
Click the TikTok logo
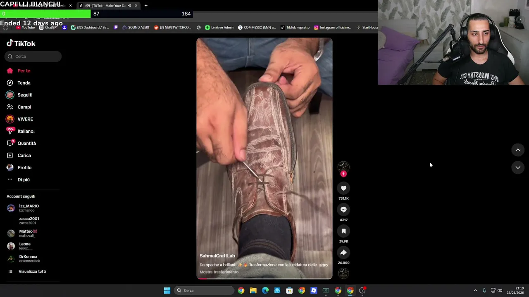(21, 43)
